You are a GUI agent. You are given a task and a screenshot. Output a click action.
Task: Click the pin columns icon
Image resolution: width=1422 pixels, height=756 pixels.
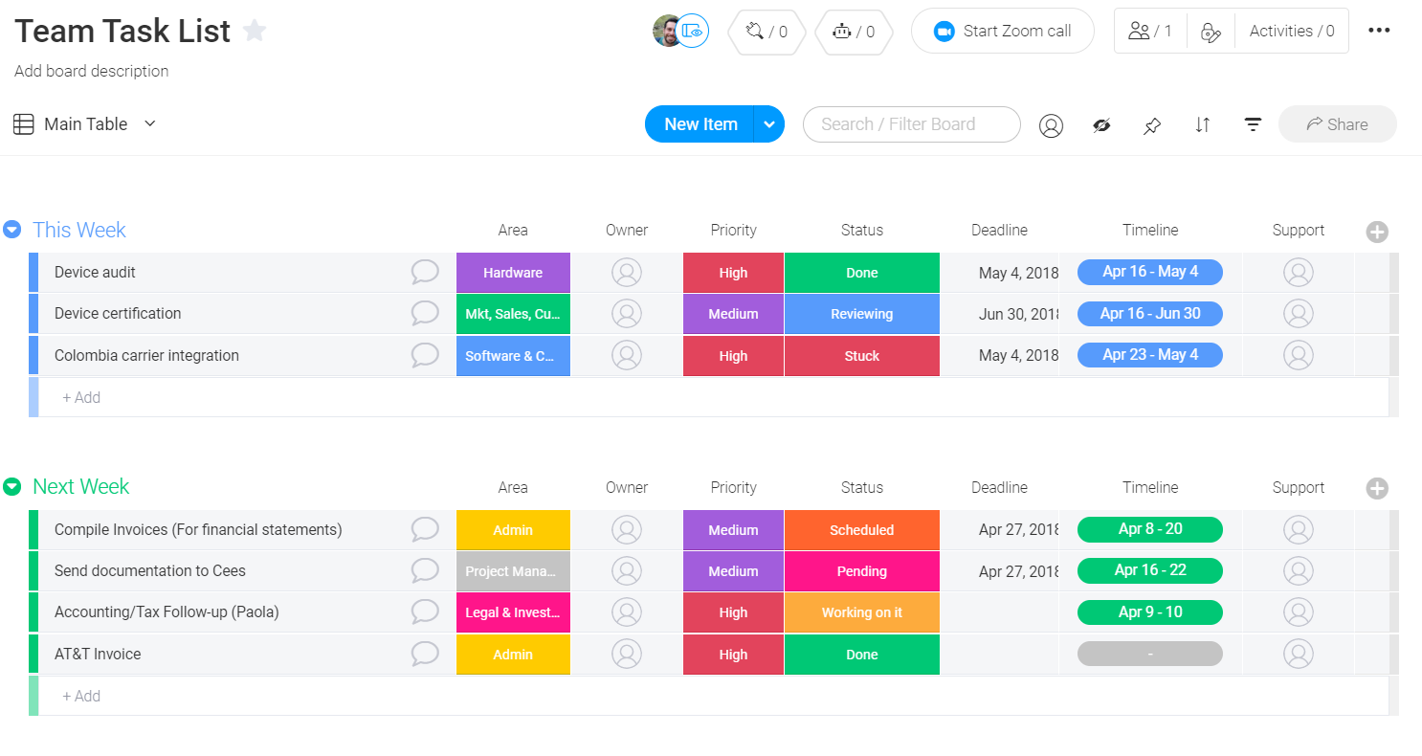point(1152,125)
